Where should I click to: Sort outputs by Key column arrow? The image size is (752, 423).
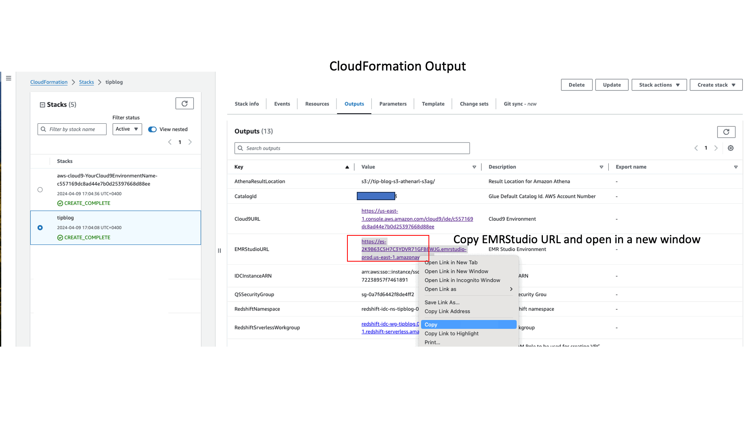[347, 167]
